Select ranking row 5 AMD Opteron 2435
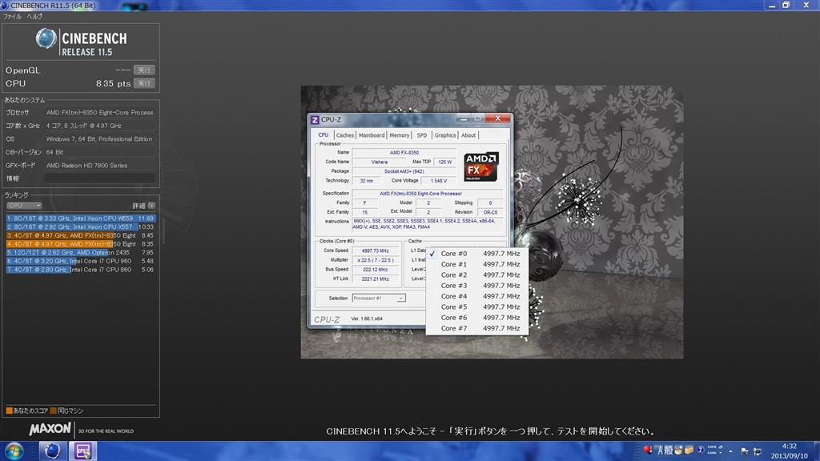 point(81,252)
